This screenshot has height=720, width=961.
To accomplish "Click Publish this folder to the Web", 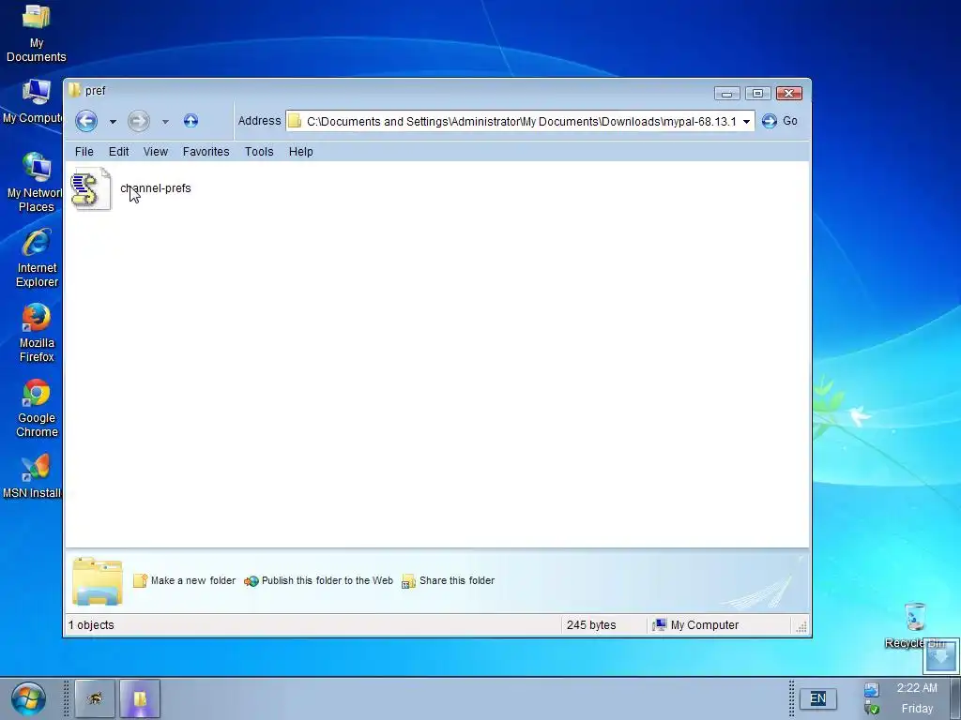I will click(x=319, y=580).
